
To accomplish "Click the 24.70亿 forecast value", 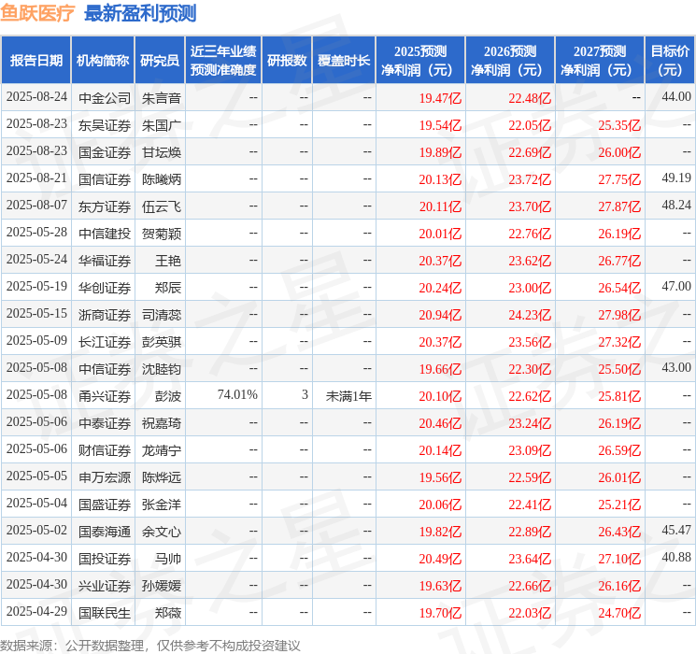I will click(x=619, y=613).
